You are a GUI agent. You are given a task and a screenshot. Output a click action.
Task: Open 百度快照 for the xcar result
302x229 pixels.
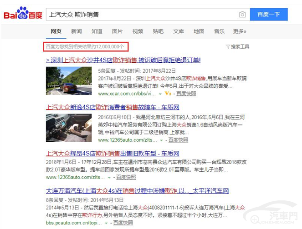(x=186, y=94)
